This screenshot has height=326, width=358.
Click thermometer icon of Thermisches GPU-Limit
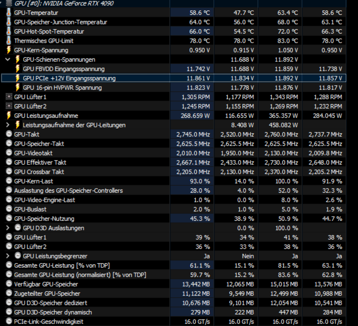point(9,41)
